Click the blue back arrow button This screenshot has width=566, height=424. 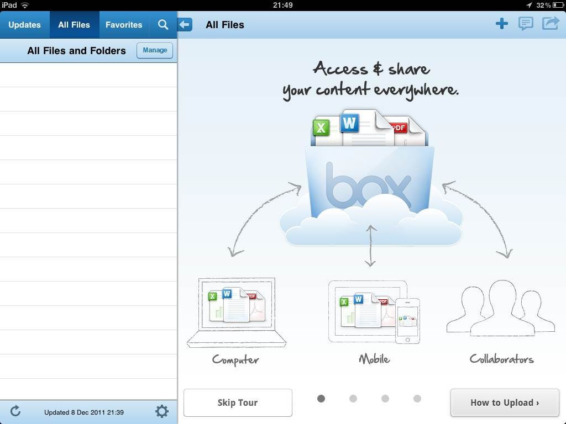(x=185, y=24)
